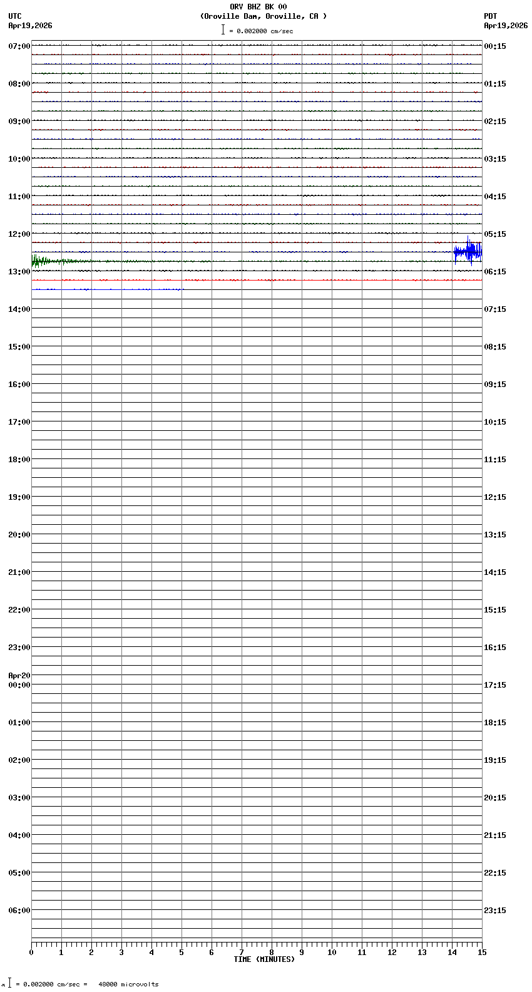Click the 00:00 UTC row label
The height and width of the screenshot is (992, 532).
click(x=19, y=685)
